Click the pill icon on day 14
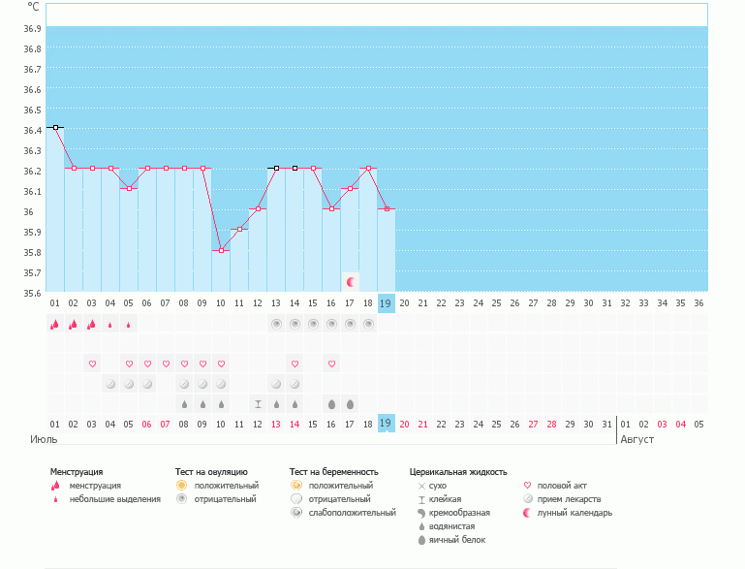Screen dimensions: 745x569 [x=295, y=384]
